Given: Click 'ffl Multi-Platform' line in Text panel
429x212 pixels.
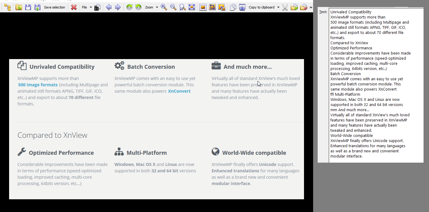Looking at the screenshot, I should 345,94.
